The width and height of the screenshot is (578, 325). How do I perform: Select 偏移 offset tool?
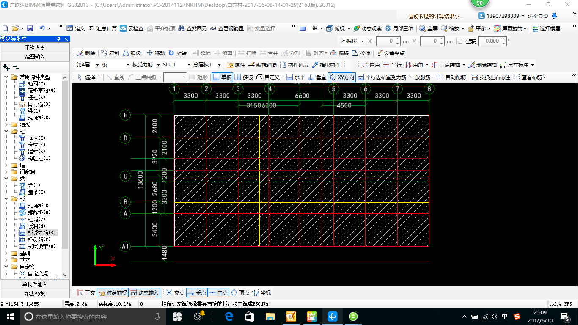pos(339,53)
